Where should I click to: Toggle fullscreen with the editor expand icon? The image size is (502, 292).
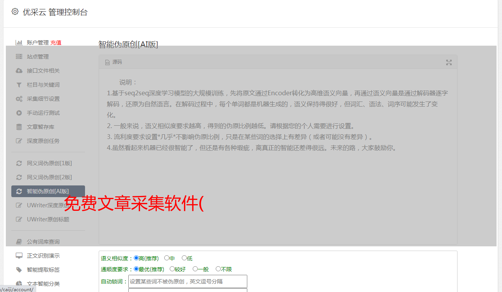click(x=449, y=62)
